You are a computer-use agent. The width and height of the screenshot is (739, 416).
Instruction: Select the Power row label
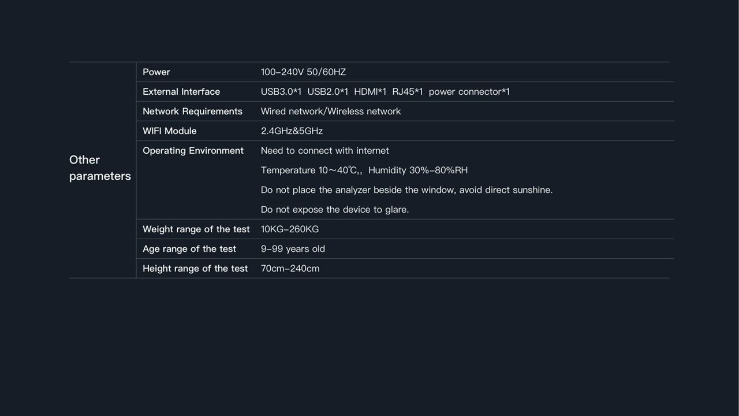pyautogui.click(x=156, y=72)
